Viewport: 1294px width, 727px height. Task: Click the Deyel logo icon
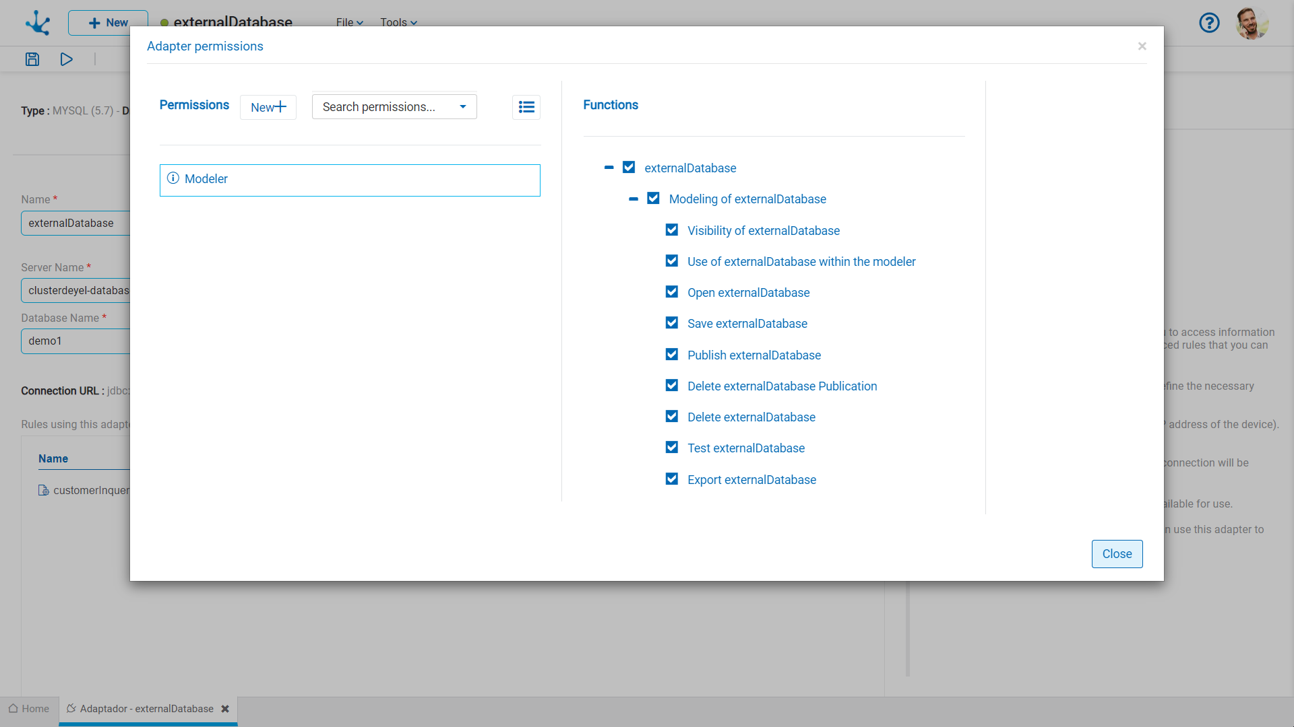38,23
